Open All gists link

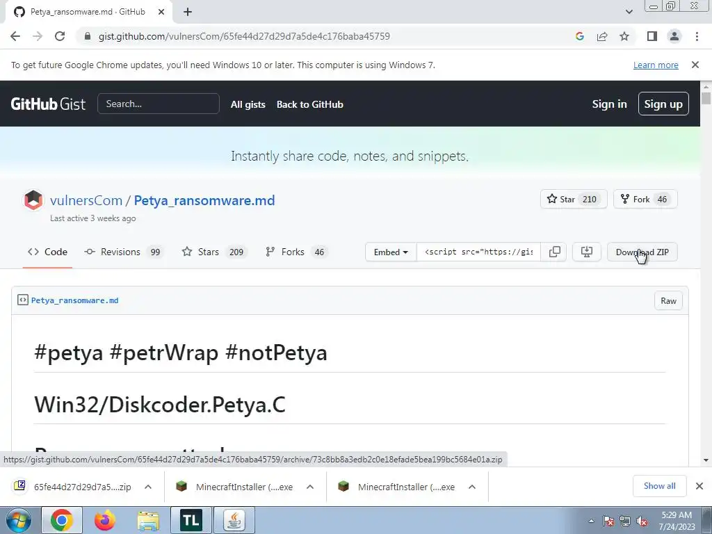tap(248, 104)
